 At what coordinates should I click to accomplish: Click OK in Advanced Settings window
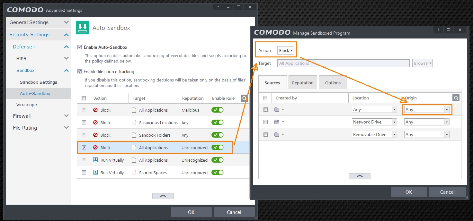point(191,212)
